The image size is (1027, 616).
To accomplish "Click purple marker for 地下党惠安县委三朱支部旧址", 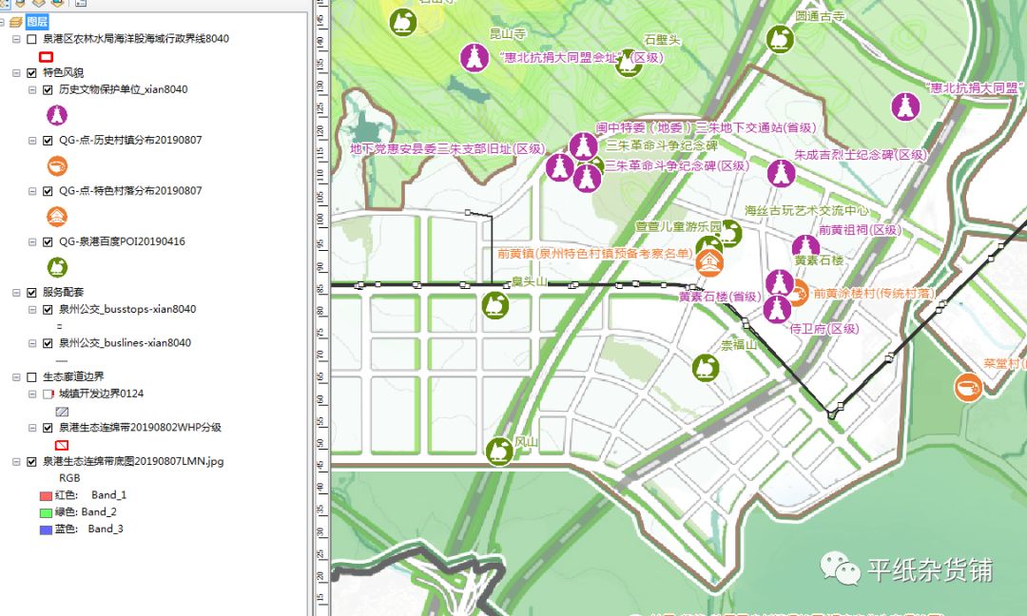I will 560,167.
